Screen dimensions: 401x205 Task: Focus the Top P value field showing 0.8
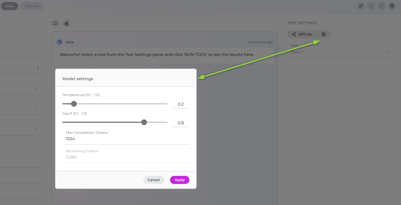tap(181, 123)
